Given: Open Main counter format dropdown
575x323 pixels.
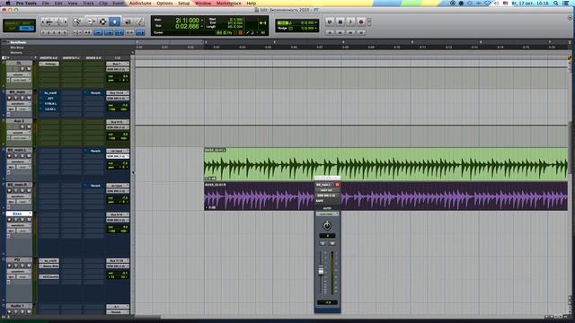Looking at the screenshot, I should click(x=201, y=21).
